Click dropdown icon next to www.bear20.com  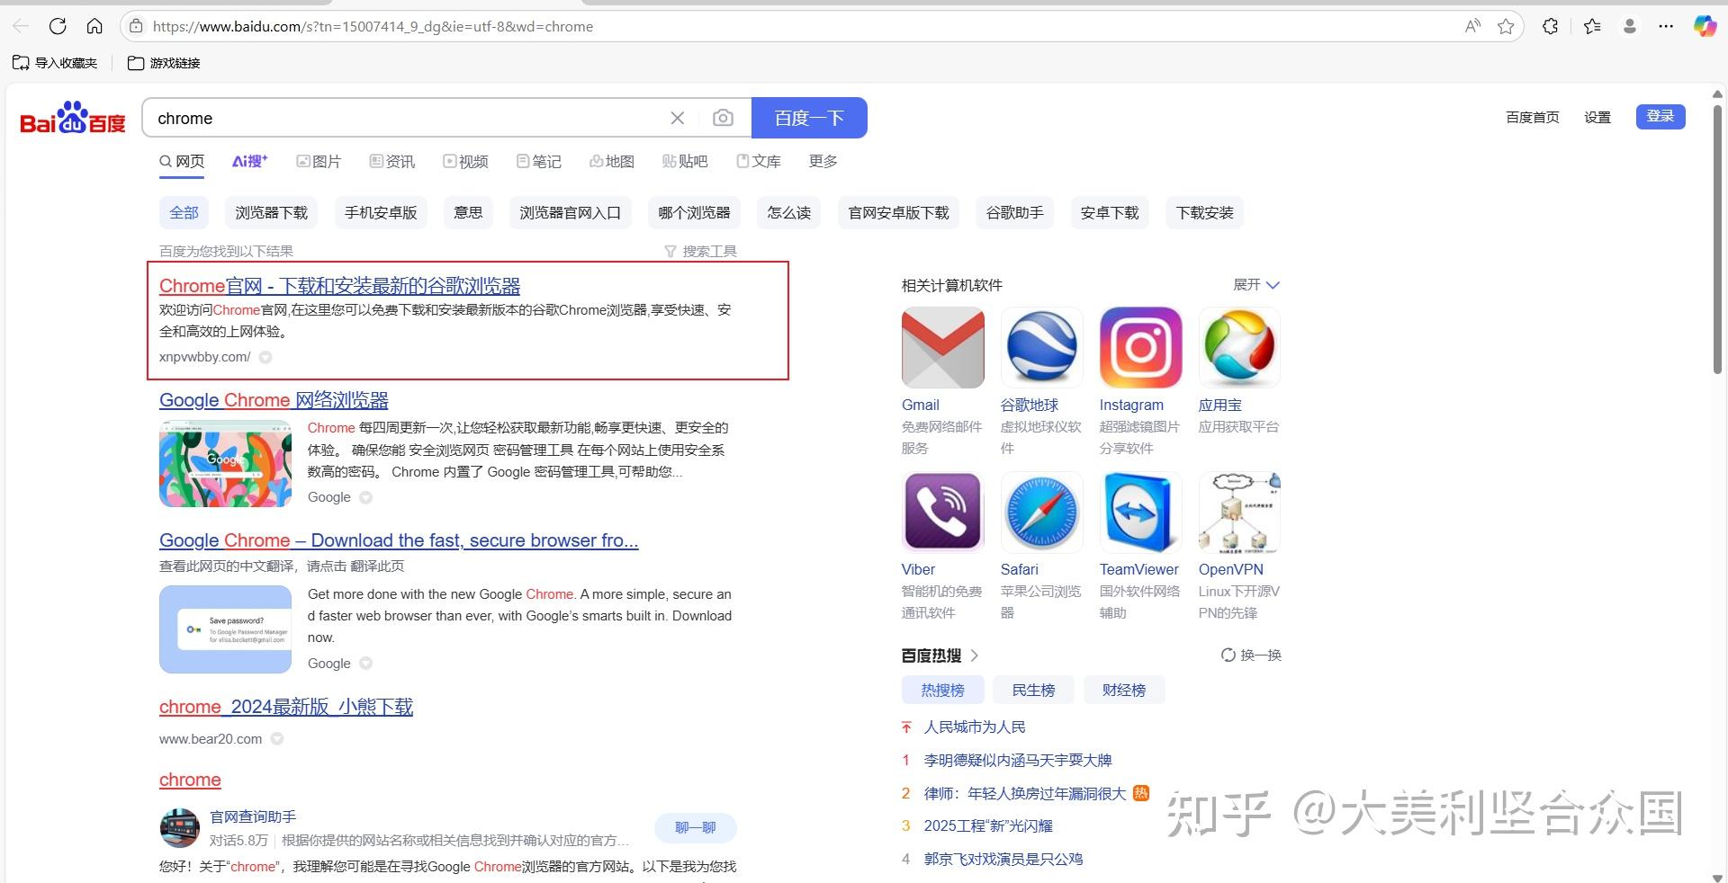(x=277, y=739)
